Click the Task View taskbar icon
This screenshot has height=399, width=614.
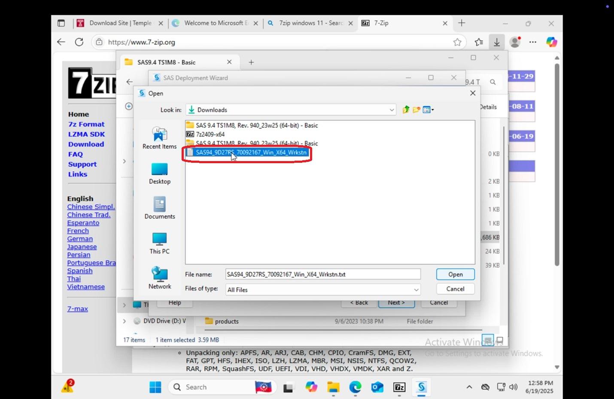[x=288, y=387]
